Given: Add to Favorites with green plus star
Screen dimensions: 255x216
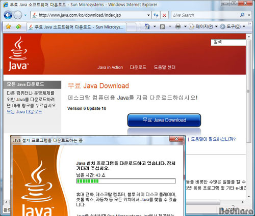Looking at the screenshot, I should (18, 26).
